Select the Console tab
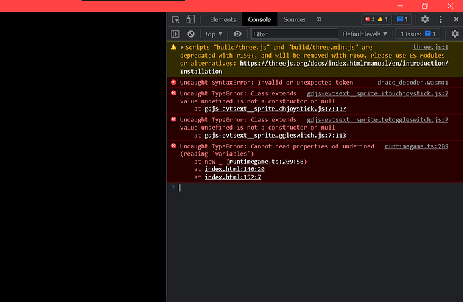 259,19
